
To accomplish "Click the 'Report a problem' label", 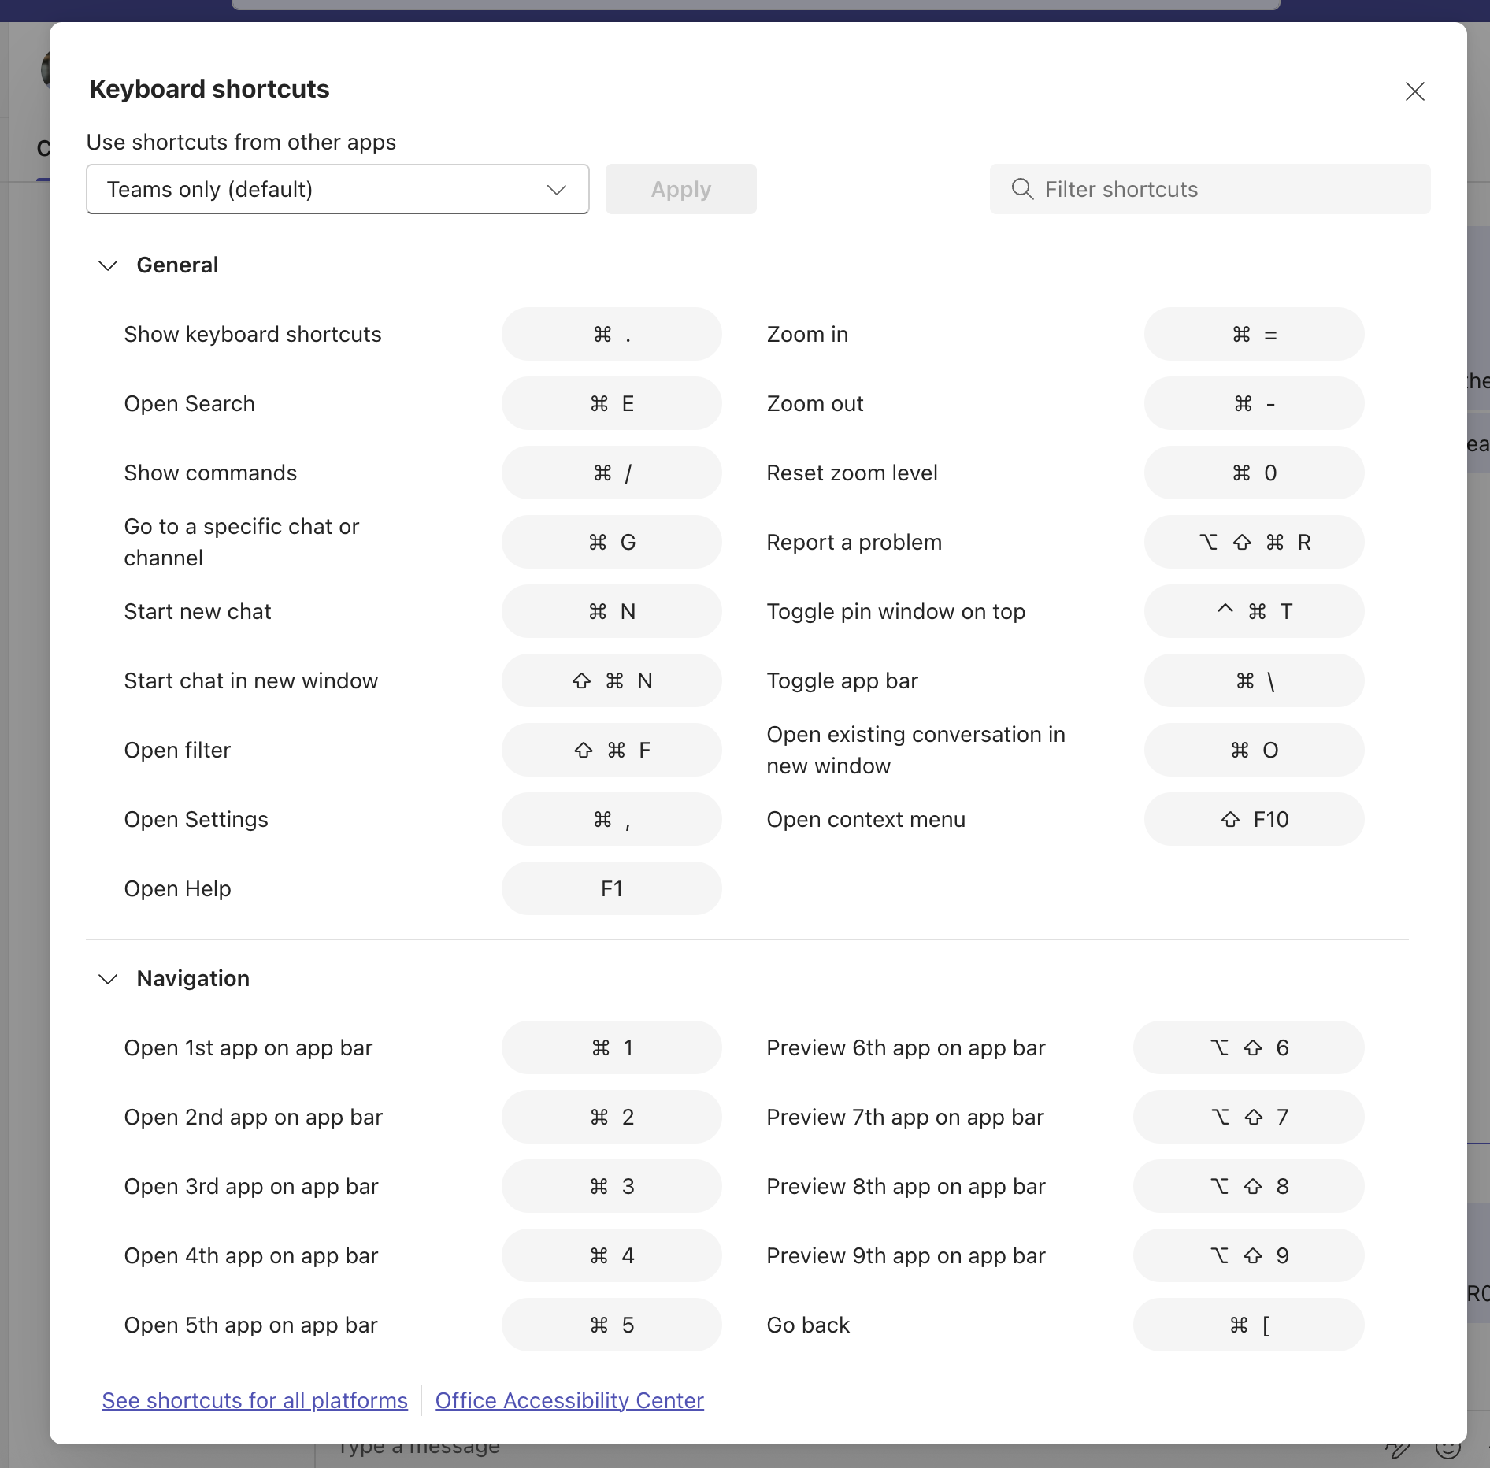I will [854, 542].
